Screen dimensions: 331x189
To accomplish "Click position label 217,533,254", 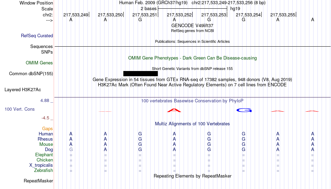I will (248, 15).
